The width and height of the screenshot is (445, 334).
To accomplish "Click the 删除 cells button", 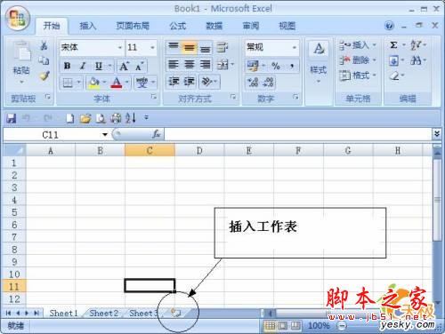I will 358,60.
